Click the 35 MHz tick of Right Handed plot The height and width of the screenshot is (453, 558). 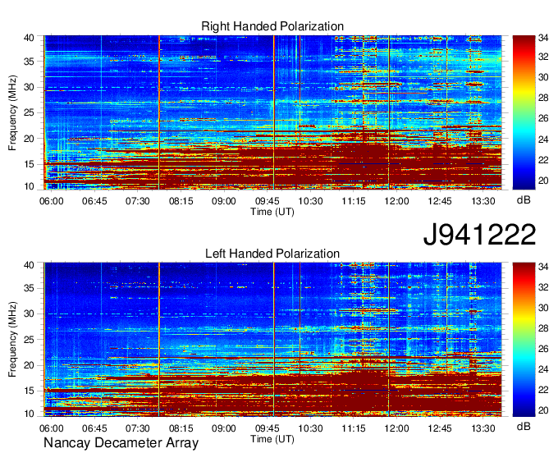click(x=30, y=62)
